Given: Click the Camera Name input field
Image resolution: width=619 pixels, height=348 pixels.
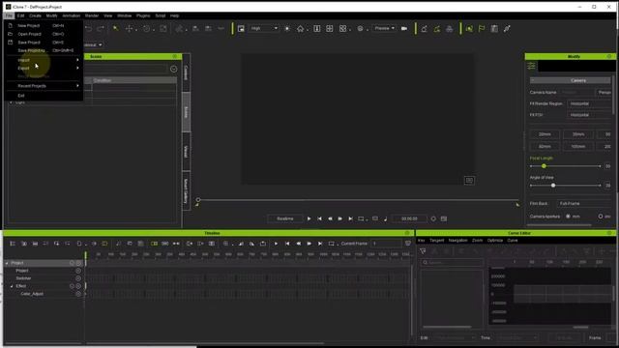Looking at the screenshot, I should pos(576,93).
